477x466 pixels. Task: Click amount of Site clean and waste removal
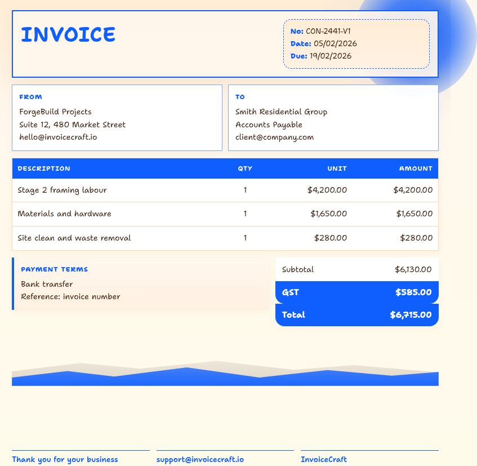pos(416,238)
